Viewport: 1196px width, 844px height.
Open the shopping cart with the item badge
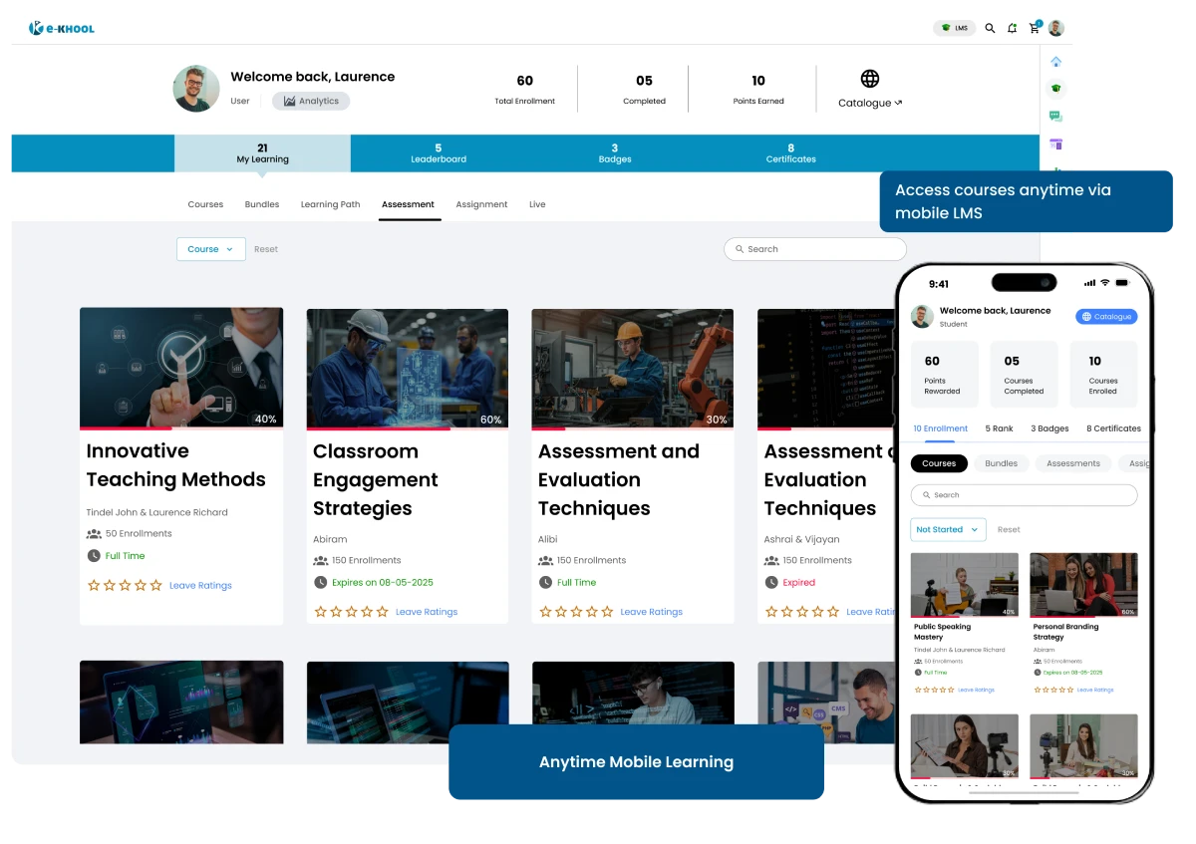point(1034,28)
